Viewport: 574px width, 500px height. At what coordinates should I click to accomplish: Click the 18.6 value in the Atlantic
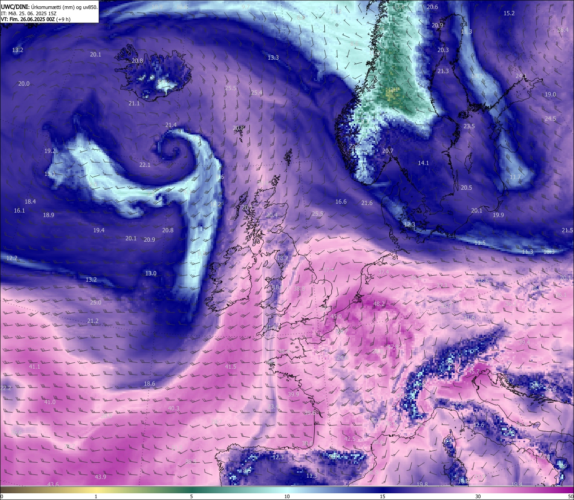[x=149, y=384]
